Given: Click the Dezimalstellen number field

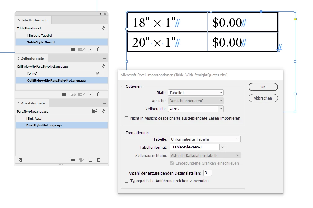Looking at the screenshot, I should point(207,173).
